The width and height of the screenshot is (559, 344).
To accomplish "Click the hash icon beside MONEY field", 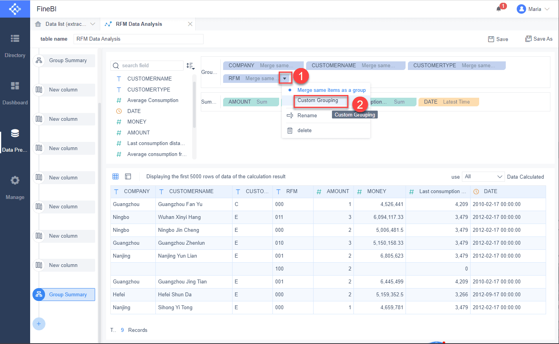I will [119, 122].
